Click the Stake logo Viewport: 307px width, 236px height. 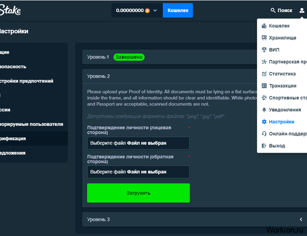[x=11, y=10]
